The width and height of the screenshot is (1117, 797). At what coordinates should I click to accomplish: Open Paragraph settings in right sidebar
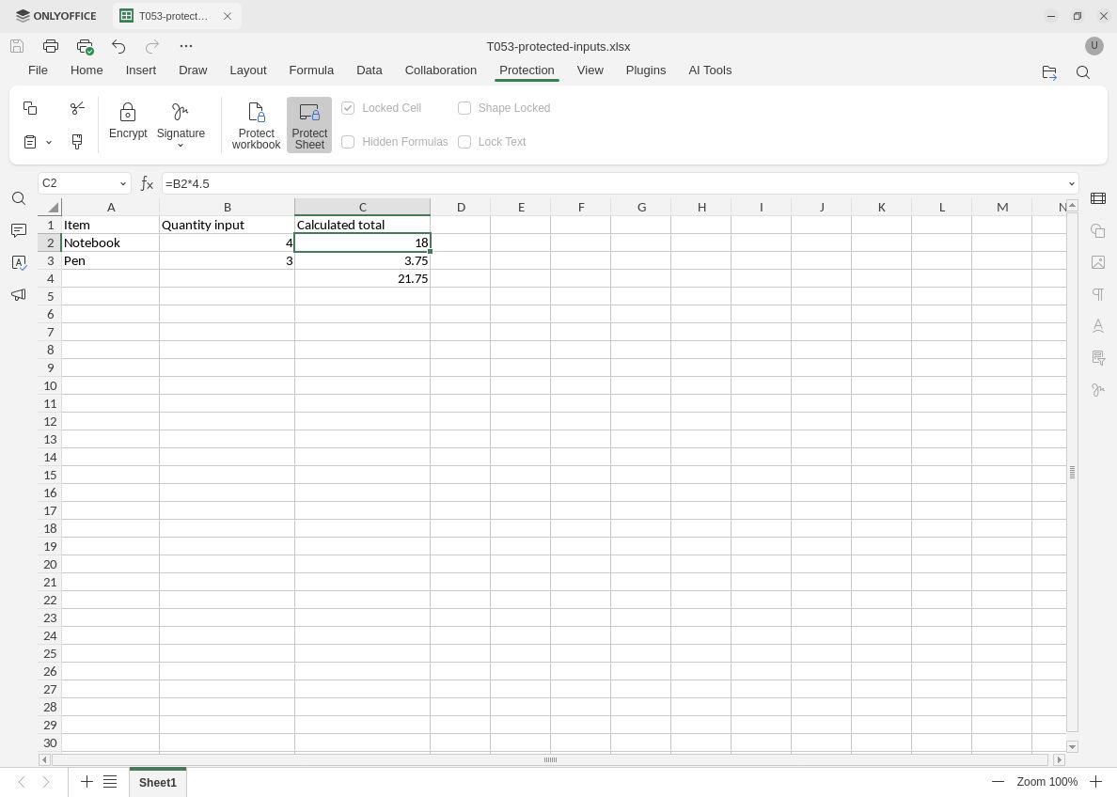pyautogui.click(x=1098, y=294)
